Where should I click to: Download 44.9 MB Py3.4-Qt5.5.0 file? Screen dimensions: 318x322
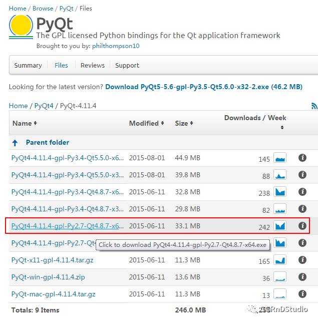point(68,158)
